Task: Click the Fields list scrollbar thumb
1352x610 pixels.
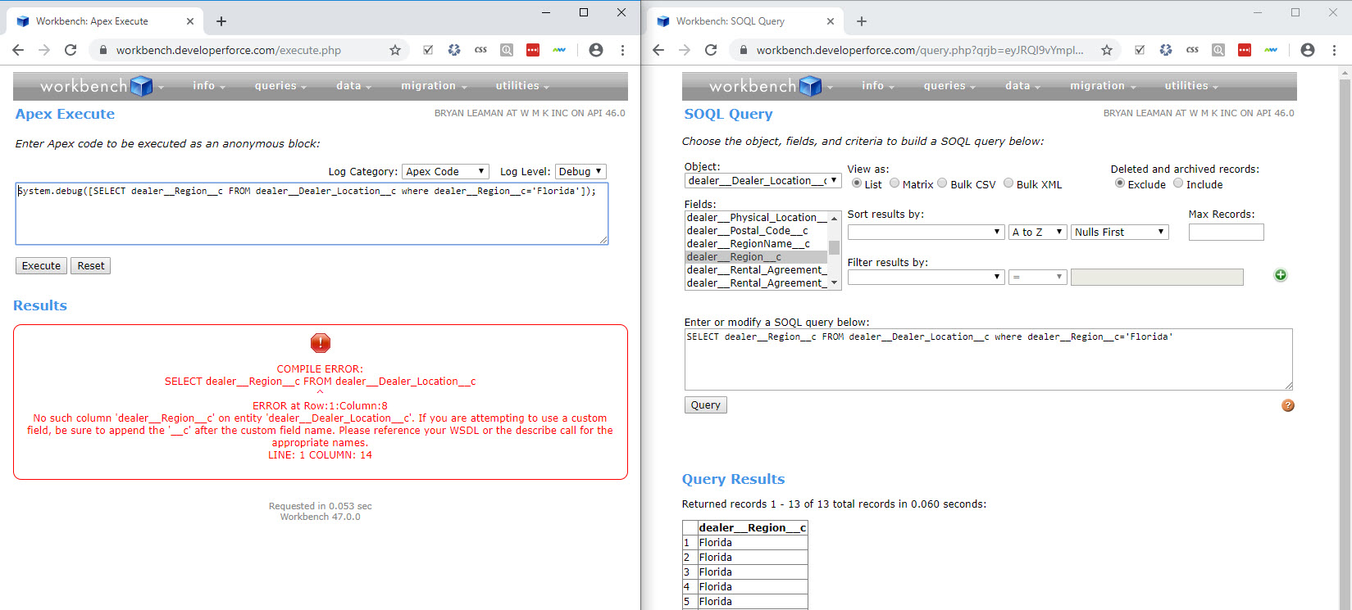Action: tap(834, 247)
